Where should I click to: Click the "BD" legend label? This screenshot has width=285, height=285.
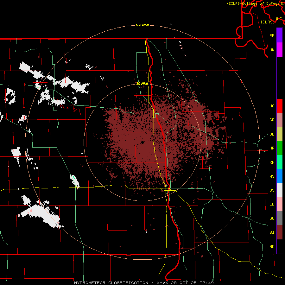point(272,134)
